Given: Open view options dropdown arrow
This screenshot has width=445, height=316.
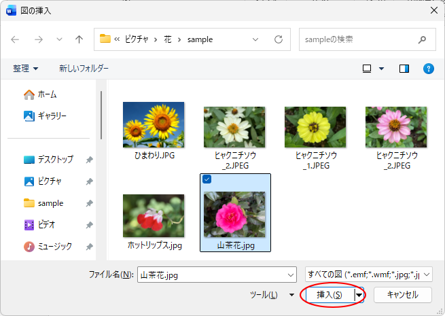Looking at the screenshot, I should pyautogui.click(x=381, y=69).
